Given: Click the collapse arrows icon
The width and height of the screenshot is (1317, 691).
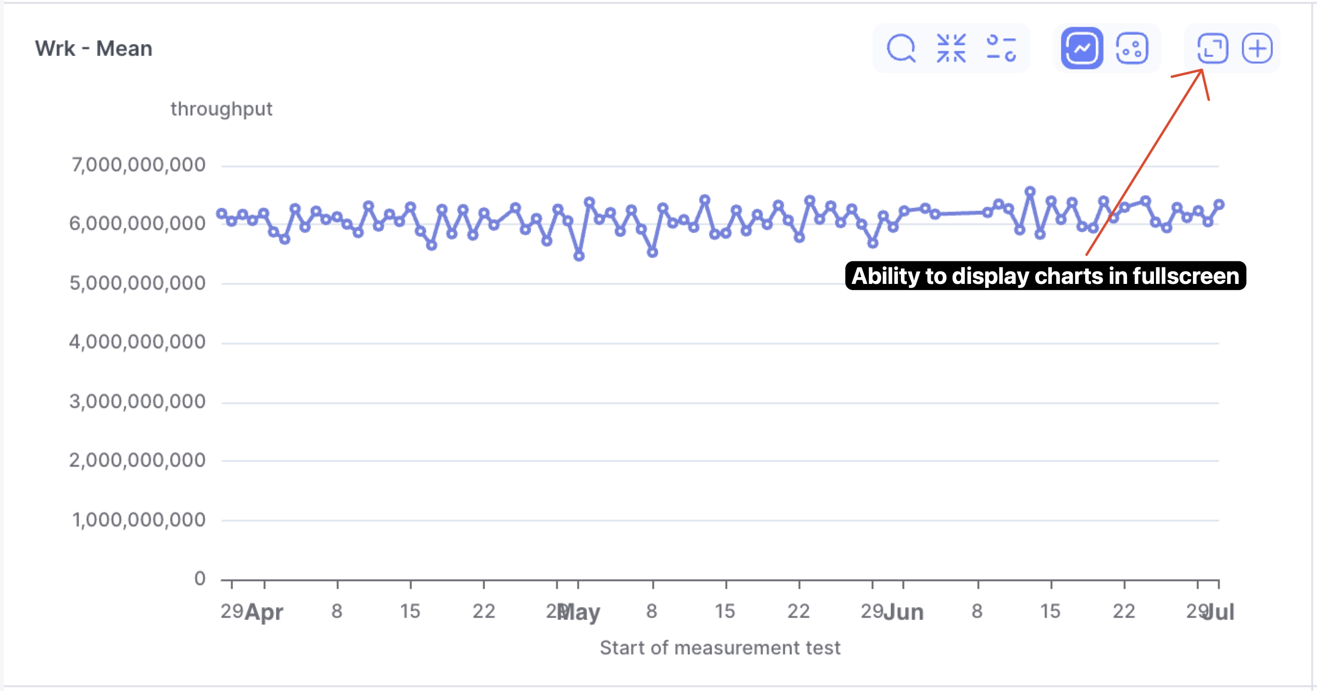Looking at the screenshot, I should [x=952, y=48].
